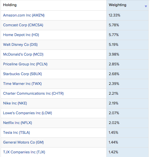This screenshot has height=157, width=150.
Task: Click Priceline Group Inc (PCLN)
Action: point(25,64)
